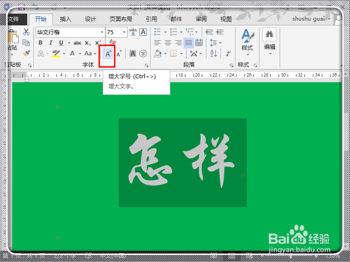Screen dimensions: 350x262
Task: Apply numbered list formatting
Action: pyautogui.click(x=173, y=32)
